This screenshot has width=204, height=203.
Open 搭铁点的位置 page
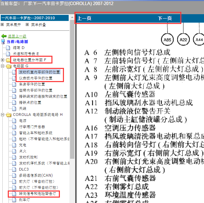coord(30,102)
